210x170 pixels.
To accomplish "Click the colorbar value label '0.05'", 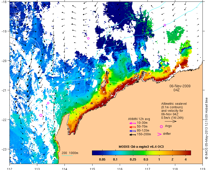I will coord(102,159).
